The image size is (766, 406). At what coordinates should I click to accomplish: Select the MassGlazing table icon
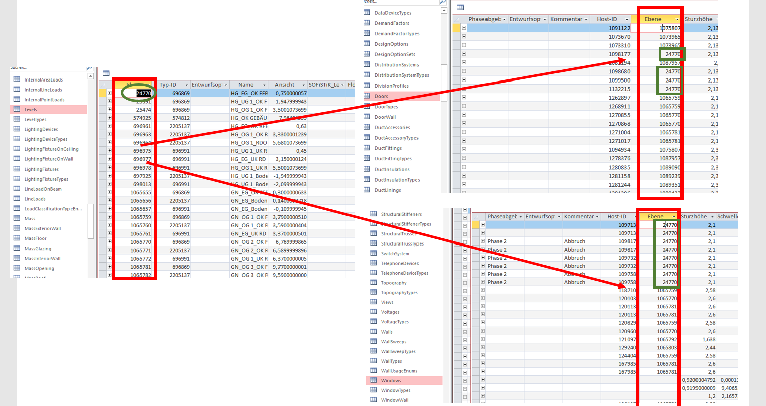tap(17, 248)
